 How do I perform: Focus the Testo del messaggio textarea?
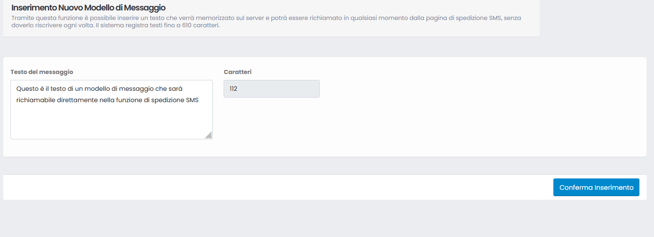coord(112,110)
